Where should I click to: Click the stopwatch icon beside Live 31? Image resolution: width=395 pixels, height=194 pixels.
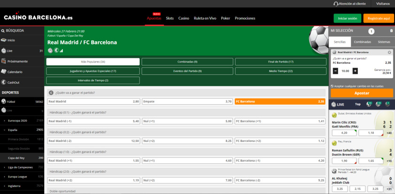[4, 51]
